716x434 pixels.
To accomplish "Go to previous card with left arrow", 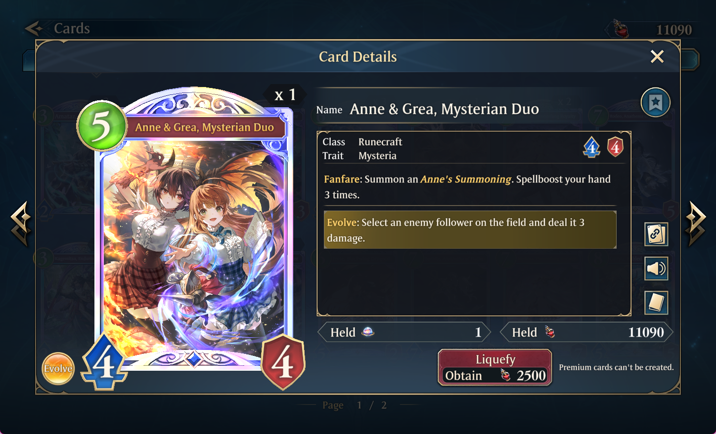I will coord(21,223).
